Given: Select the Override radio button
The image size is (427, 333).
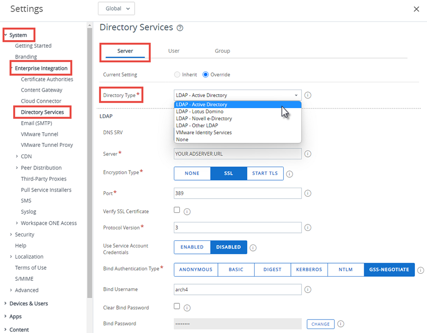Looking at the screenshot, I should [x=205, y=74].
